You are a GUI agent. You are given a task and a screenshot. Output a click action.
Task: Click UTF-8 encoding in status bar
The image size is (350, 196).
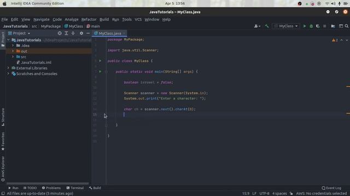(x=264, y=194)
